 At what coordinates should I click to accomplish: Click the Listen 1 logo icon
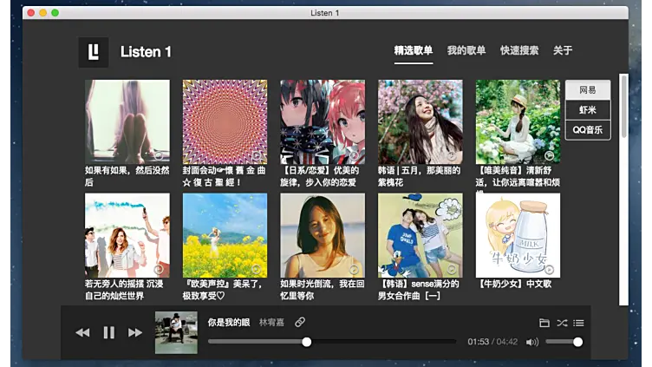click(x=94, y=52)
